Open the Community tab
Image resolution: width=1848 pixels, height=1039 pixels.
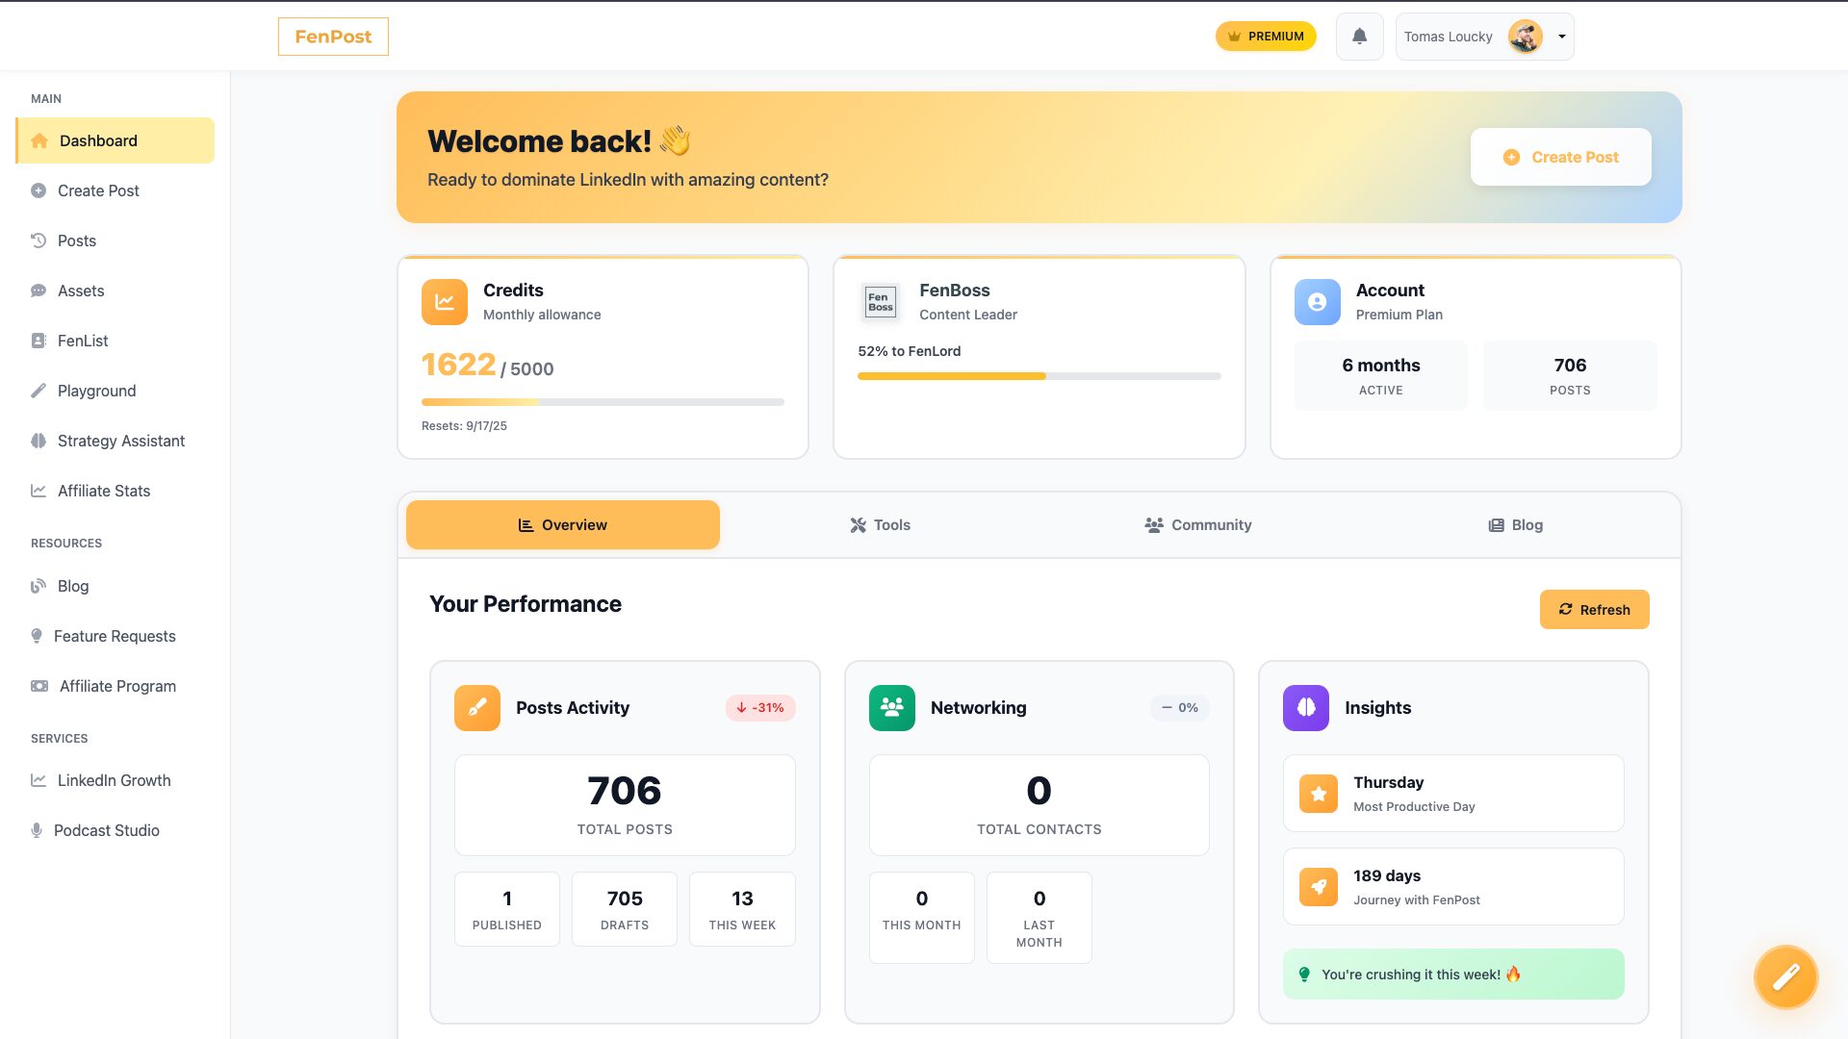(x=1197, y=525)
